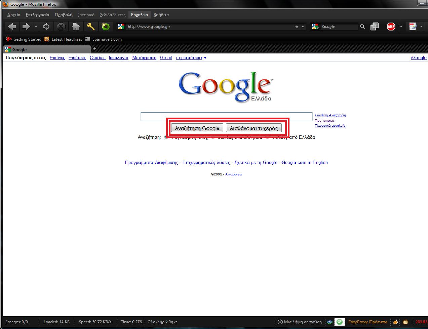This screenshot has height=329, width=428.
Task: Open the Εικόνες link
Action: [57, 58]
